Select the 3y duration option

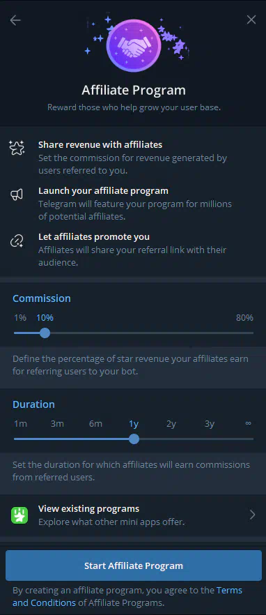point(210,424)
